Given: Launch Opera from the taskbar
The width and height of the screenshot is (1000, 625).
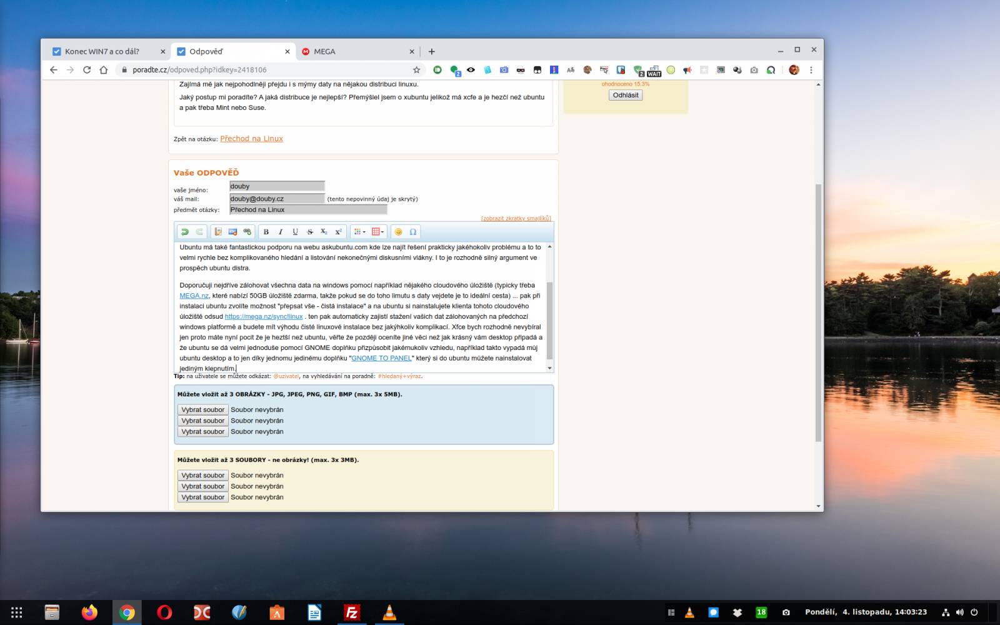Looking at the screenshot, I should (x=164, y=612).
